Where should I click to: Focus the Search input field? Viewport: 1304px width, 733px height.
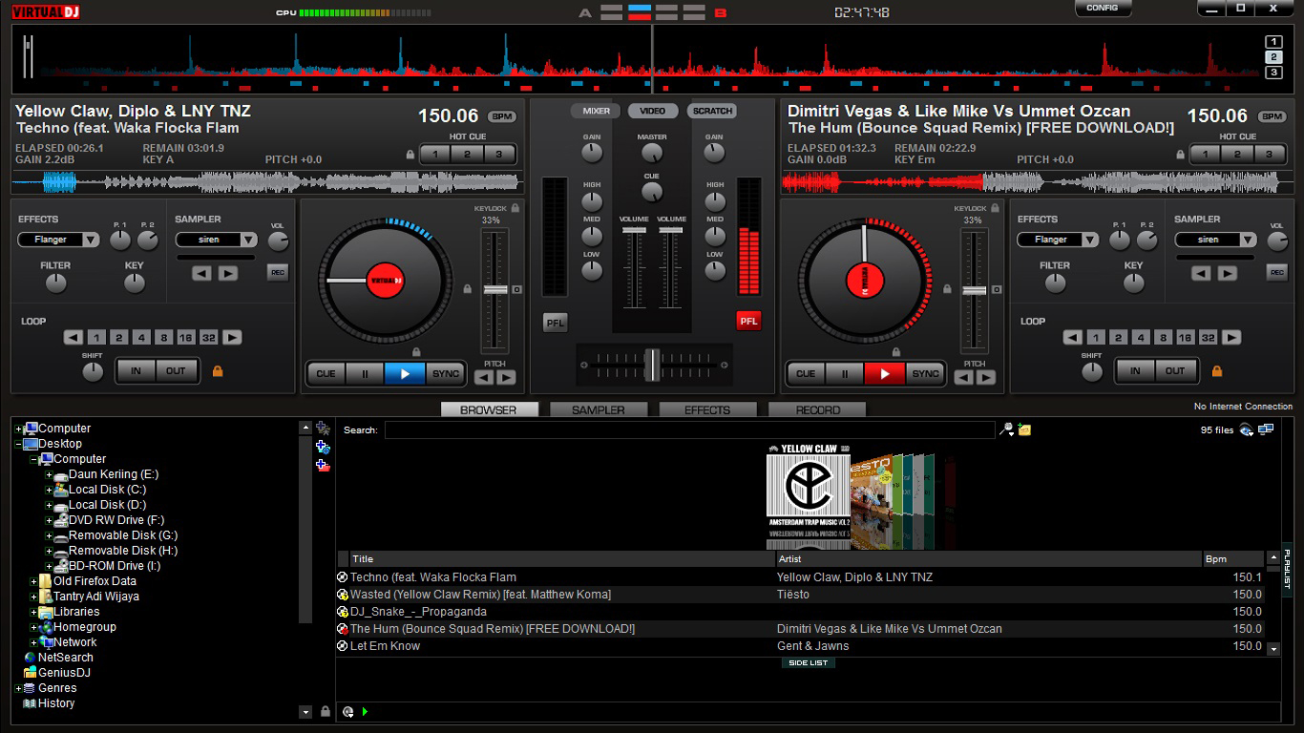(689, 429)
